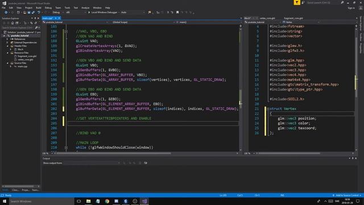Open Chrome from the Windows taskbar
Screen dimensions: 364x205
(107, 201)
